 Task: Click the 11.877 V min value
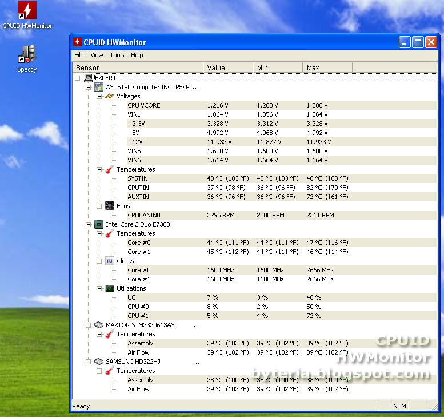269,142
